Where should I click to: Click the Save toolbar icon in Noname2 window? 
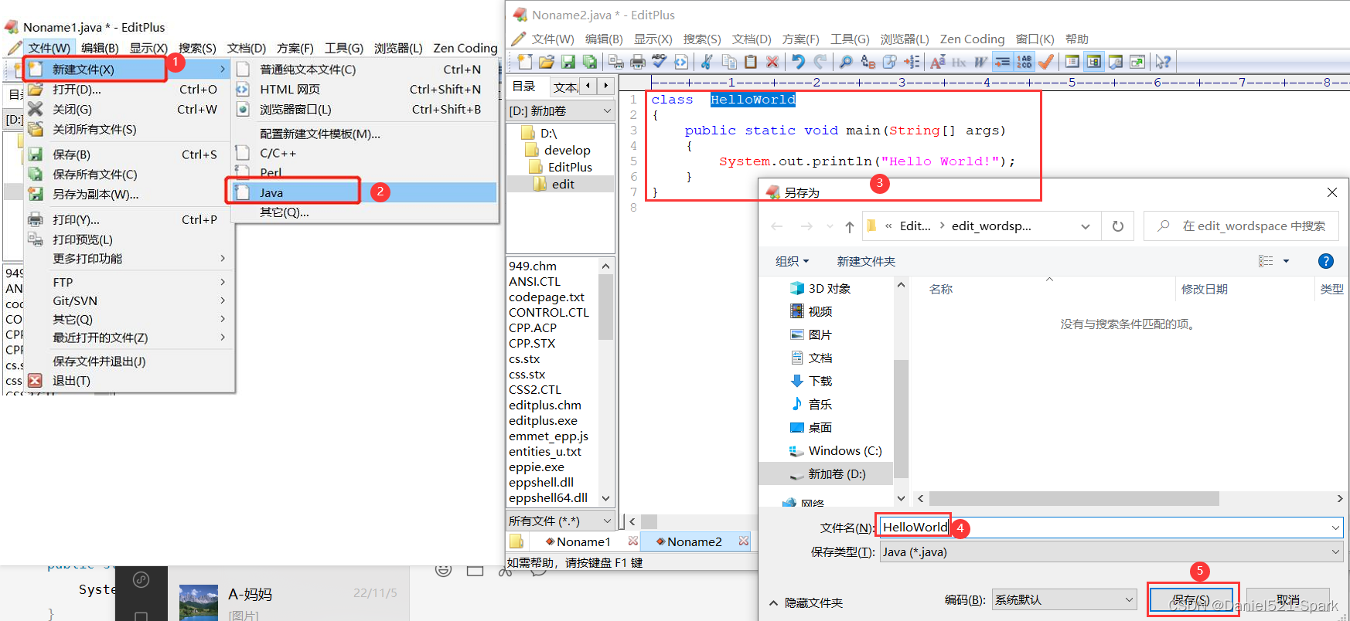568,62
